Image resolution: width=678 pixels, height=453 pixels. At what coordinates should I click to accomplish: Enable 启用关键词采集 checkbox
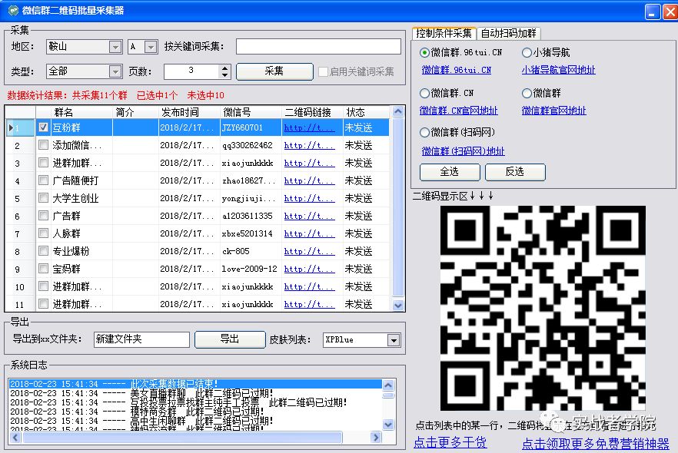coord(323,71)
